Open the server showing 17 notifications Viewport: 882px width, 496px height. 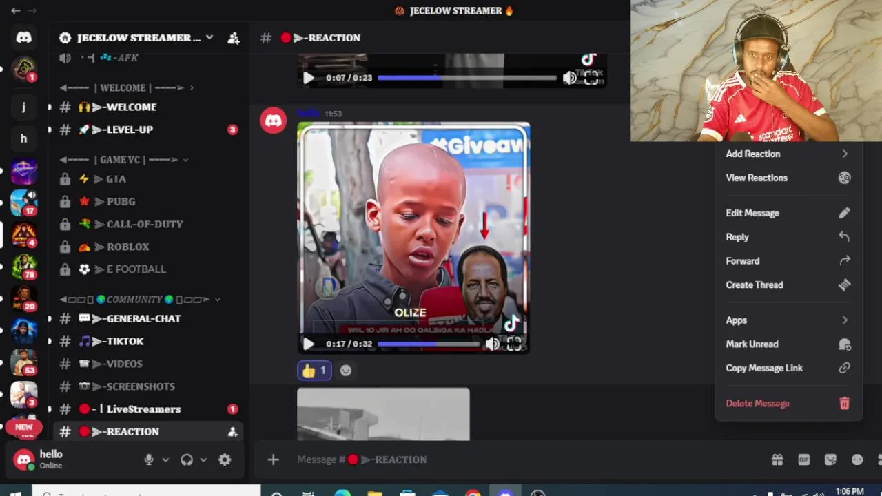(23, 203)
